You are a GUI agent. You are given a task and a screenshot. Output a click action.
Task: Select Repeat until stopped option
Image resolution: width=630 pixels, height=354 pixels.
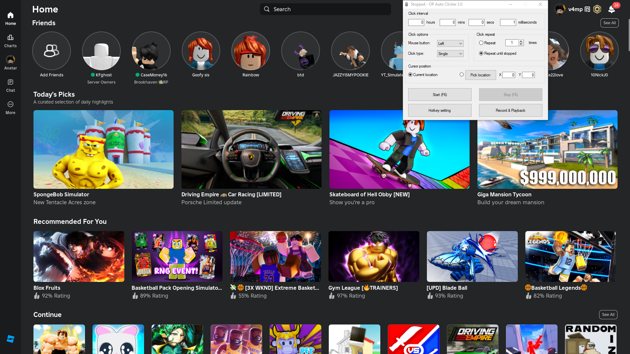(481, 53)
